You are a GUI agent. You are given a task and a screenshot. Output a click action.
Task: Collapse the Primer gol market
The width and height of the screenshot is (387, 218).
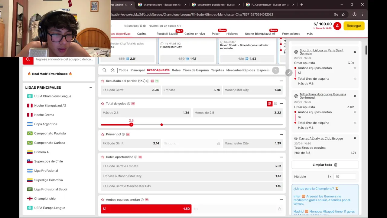(281, 134)
